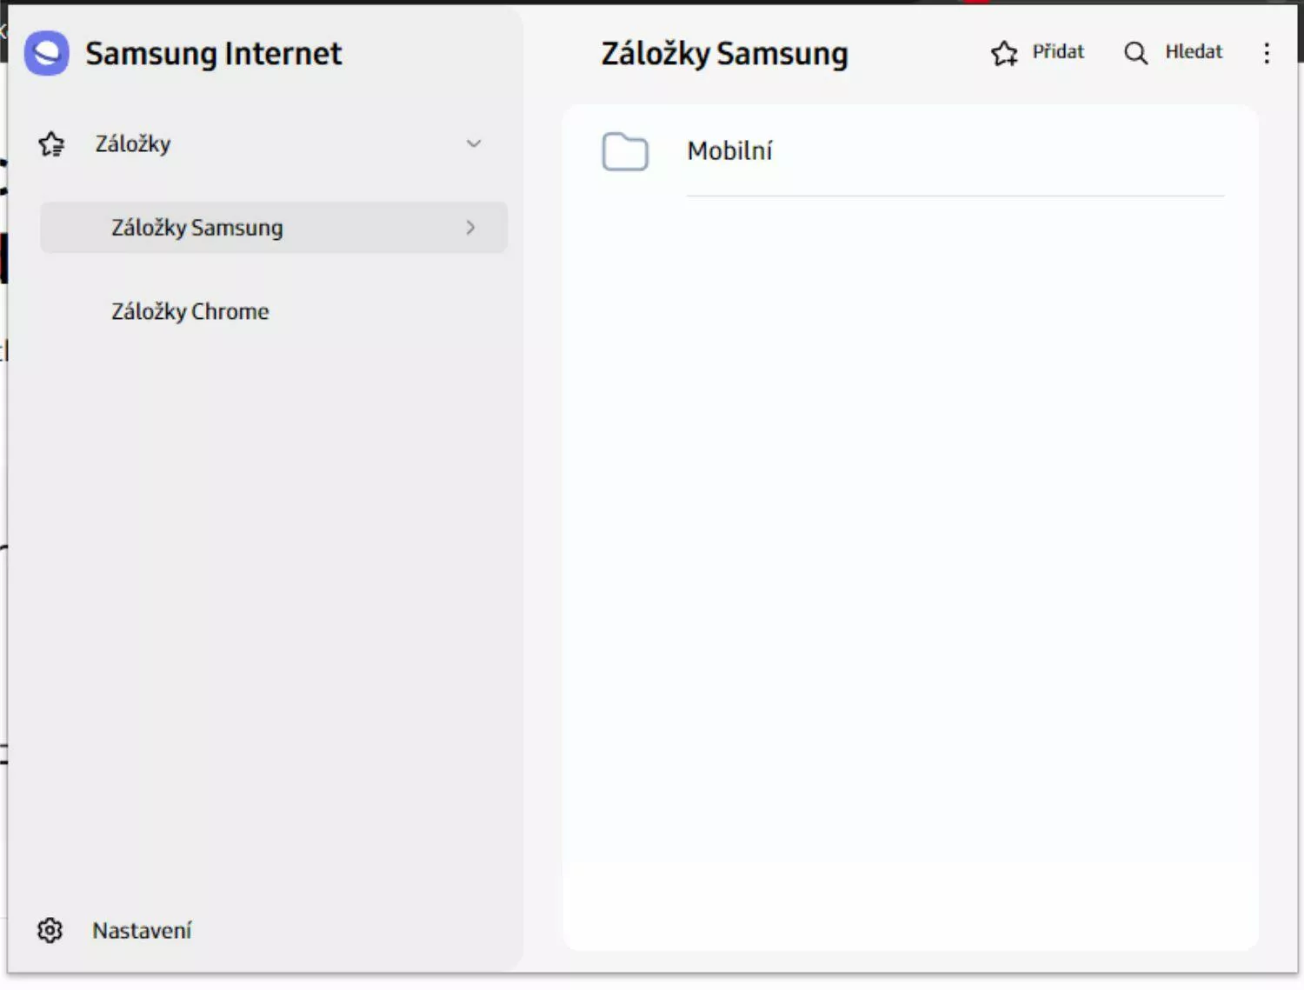This screenshot has width=1304, height=990.
Task: Click the Záložky menu heading
Action: pyautogui.click(x=133, y=144)
